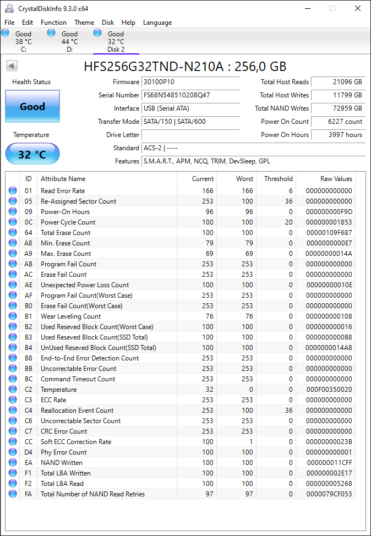The width and height of the screenshot is (371, 536).
Task: Click the previous disk arrow button
Action: coord(12,66)
